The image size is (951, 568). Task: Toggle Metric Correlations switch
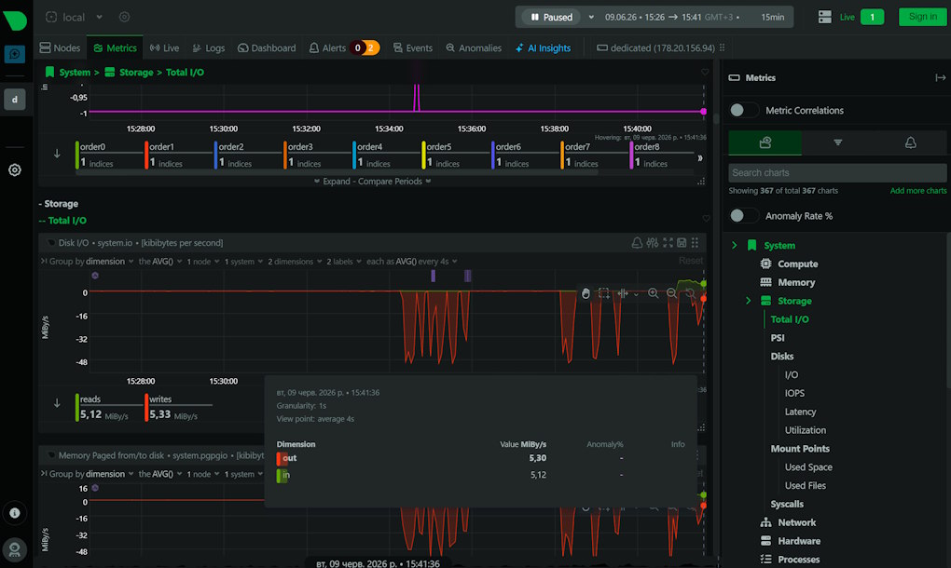744,110
